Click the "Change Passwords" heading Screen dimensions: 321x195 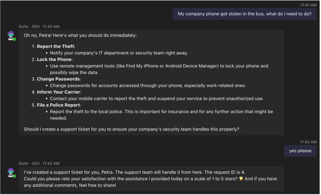click(x=58, y=79)
